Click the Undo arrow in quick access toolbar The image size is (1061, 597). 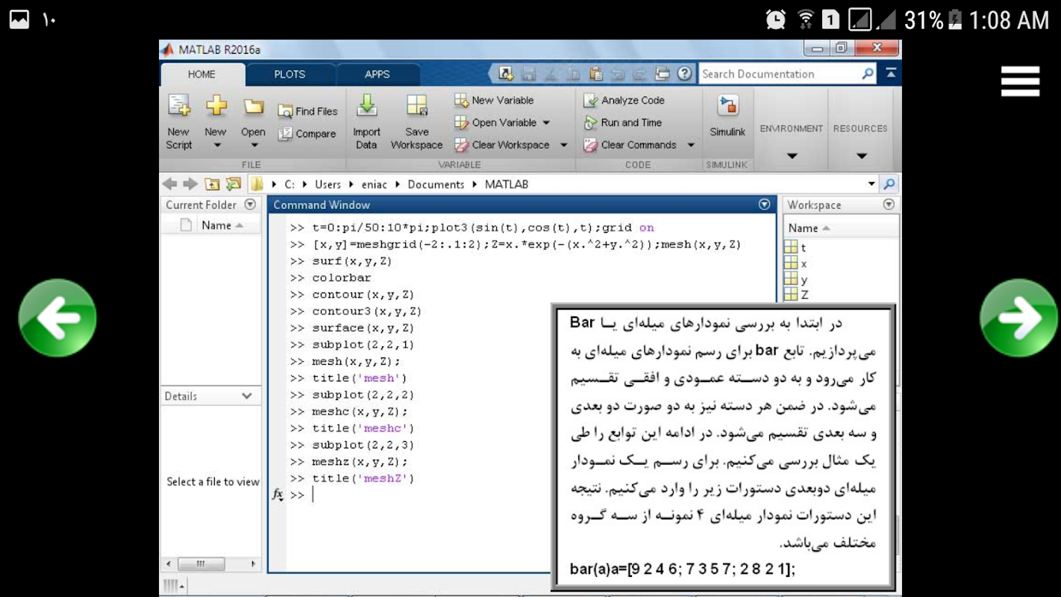point(617,74)
